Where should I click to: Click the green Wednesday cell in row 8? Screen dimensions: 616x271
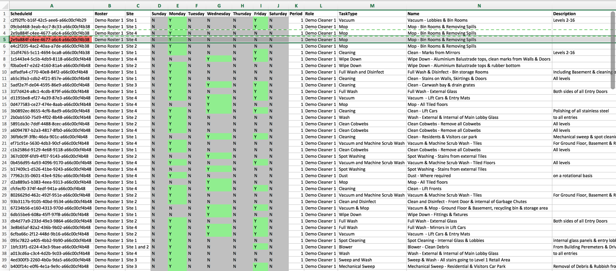[x=219, y=59]
